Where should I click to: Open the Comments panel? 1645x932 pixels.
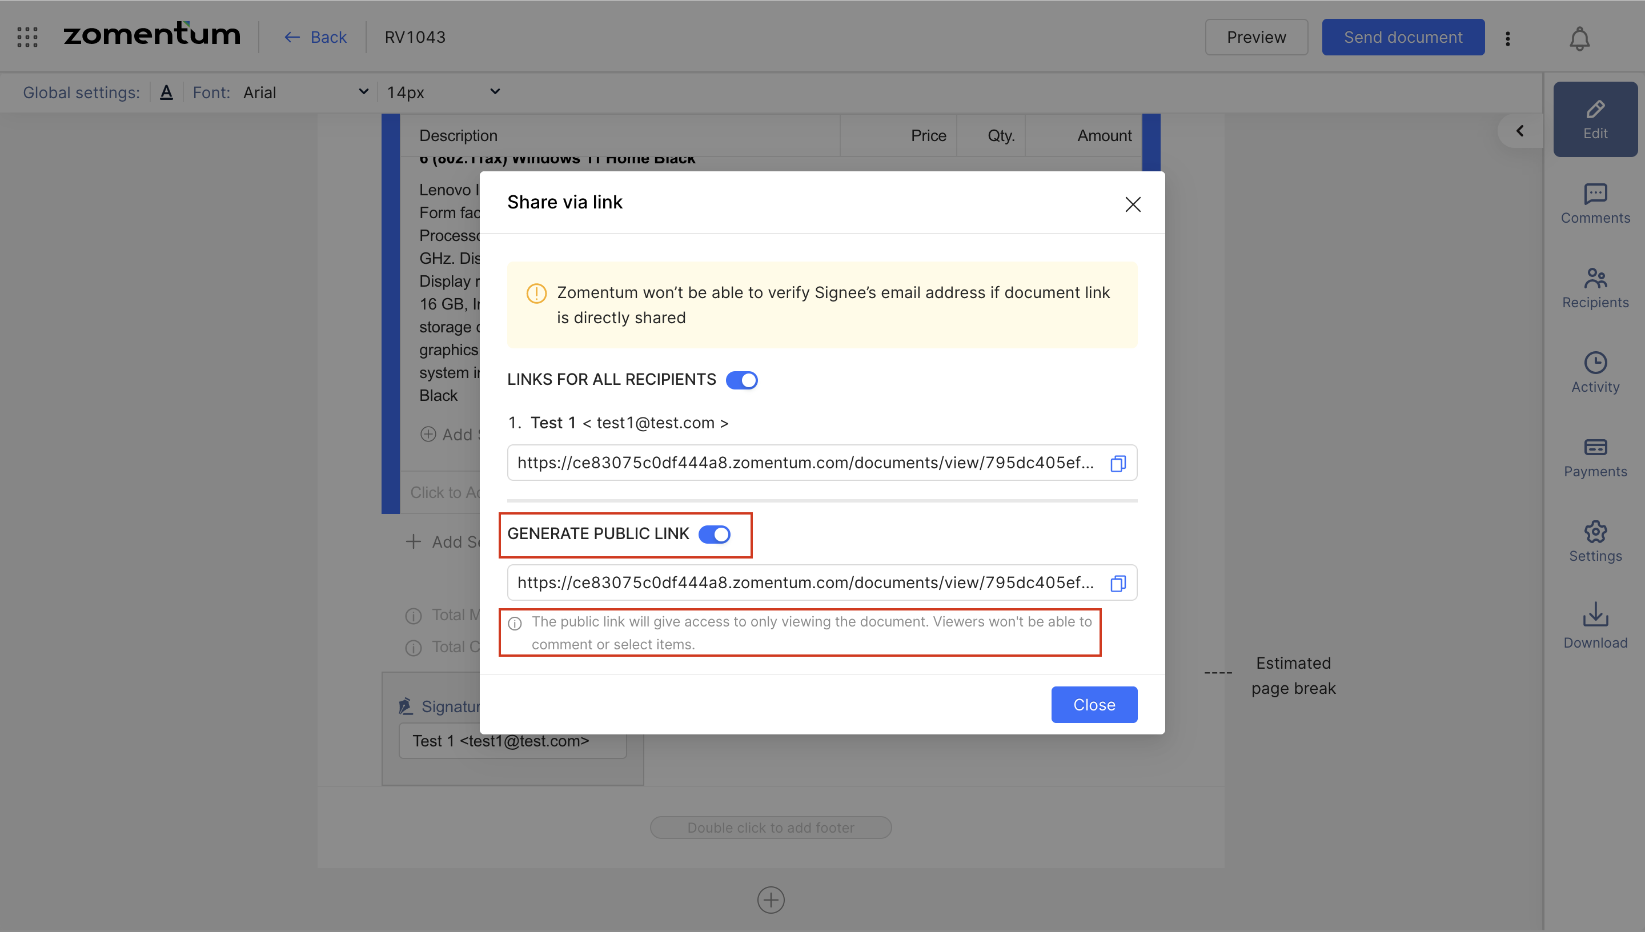(x=1594, y=203)
